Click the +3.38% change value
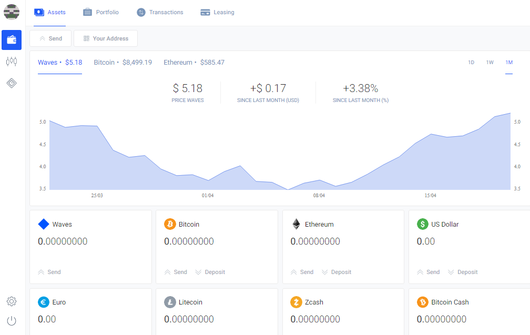The width and height of the screenshot is (530, 335). (x=361, y=88)
